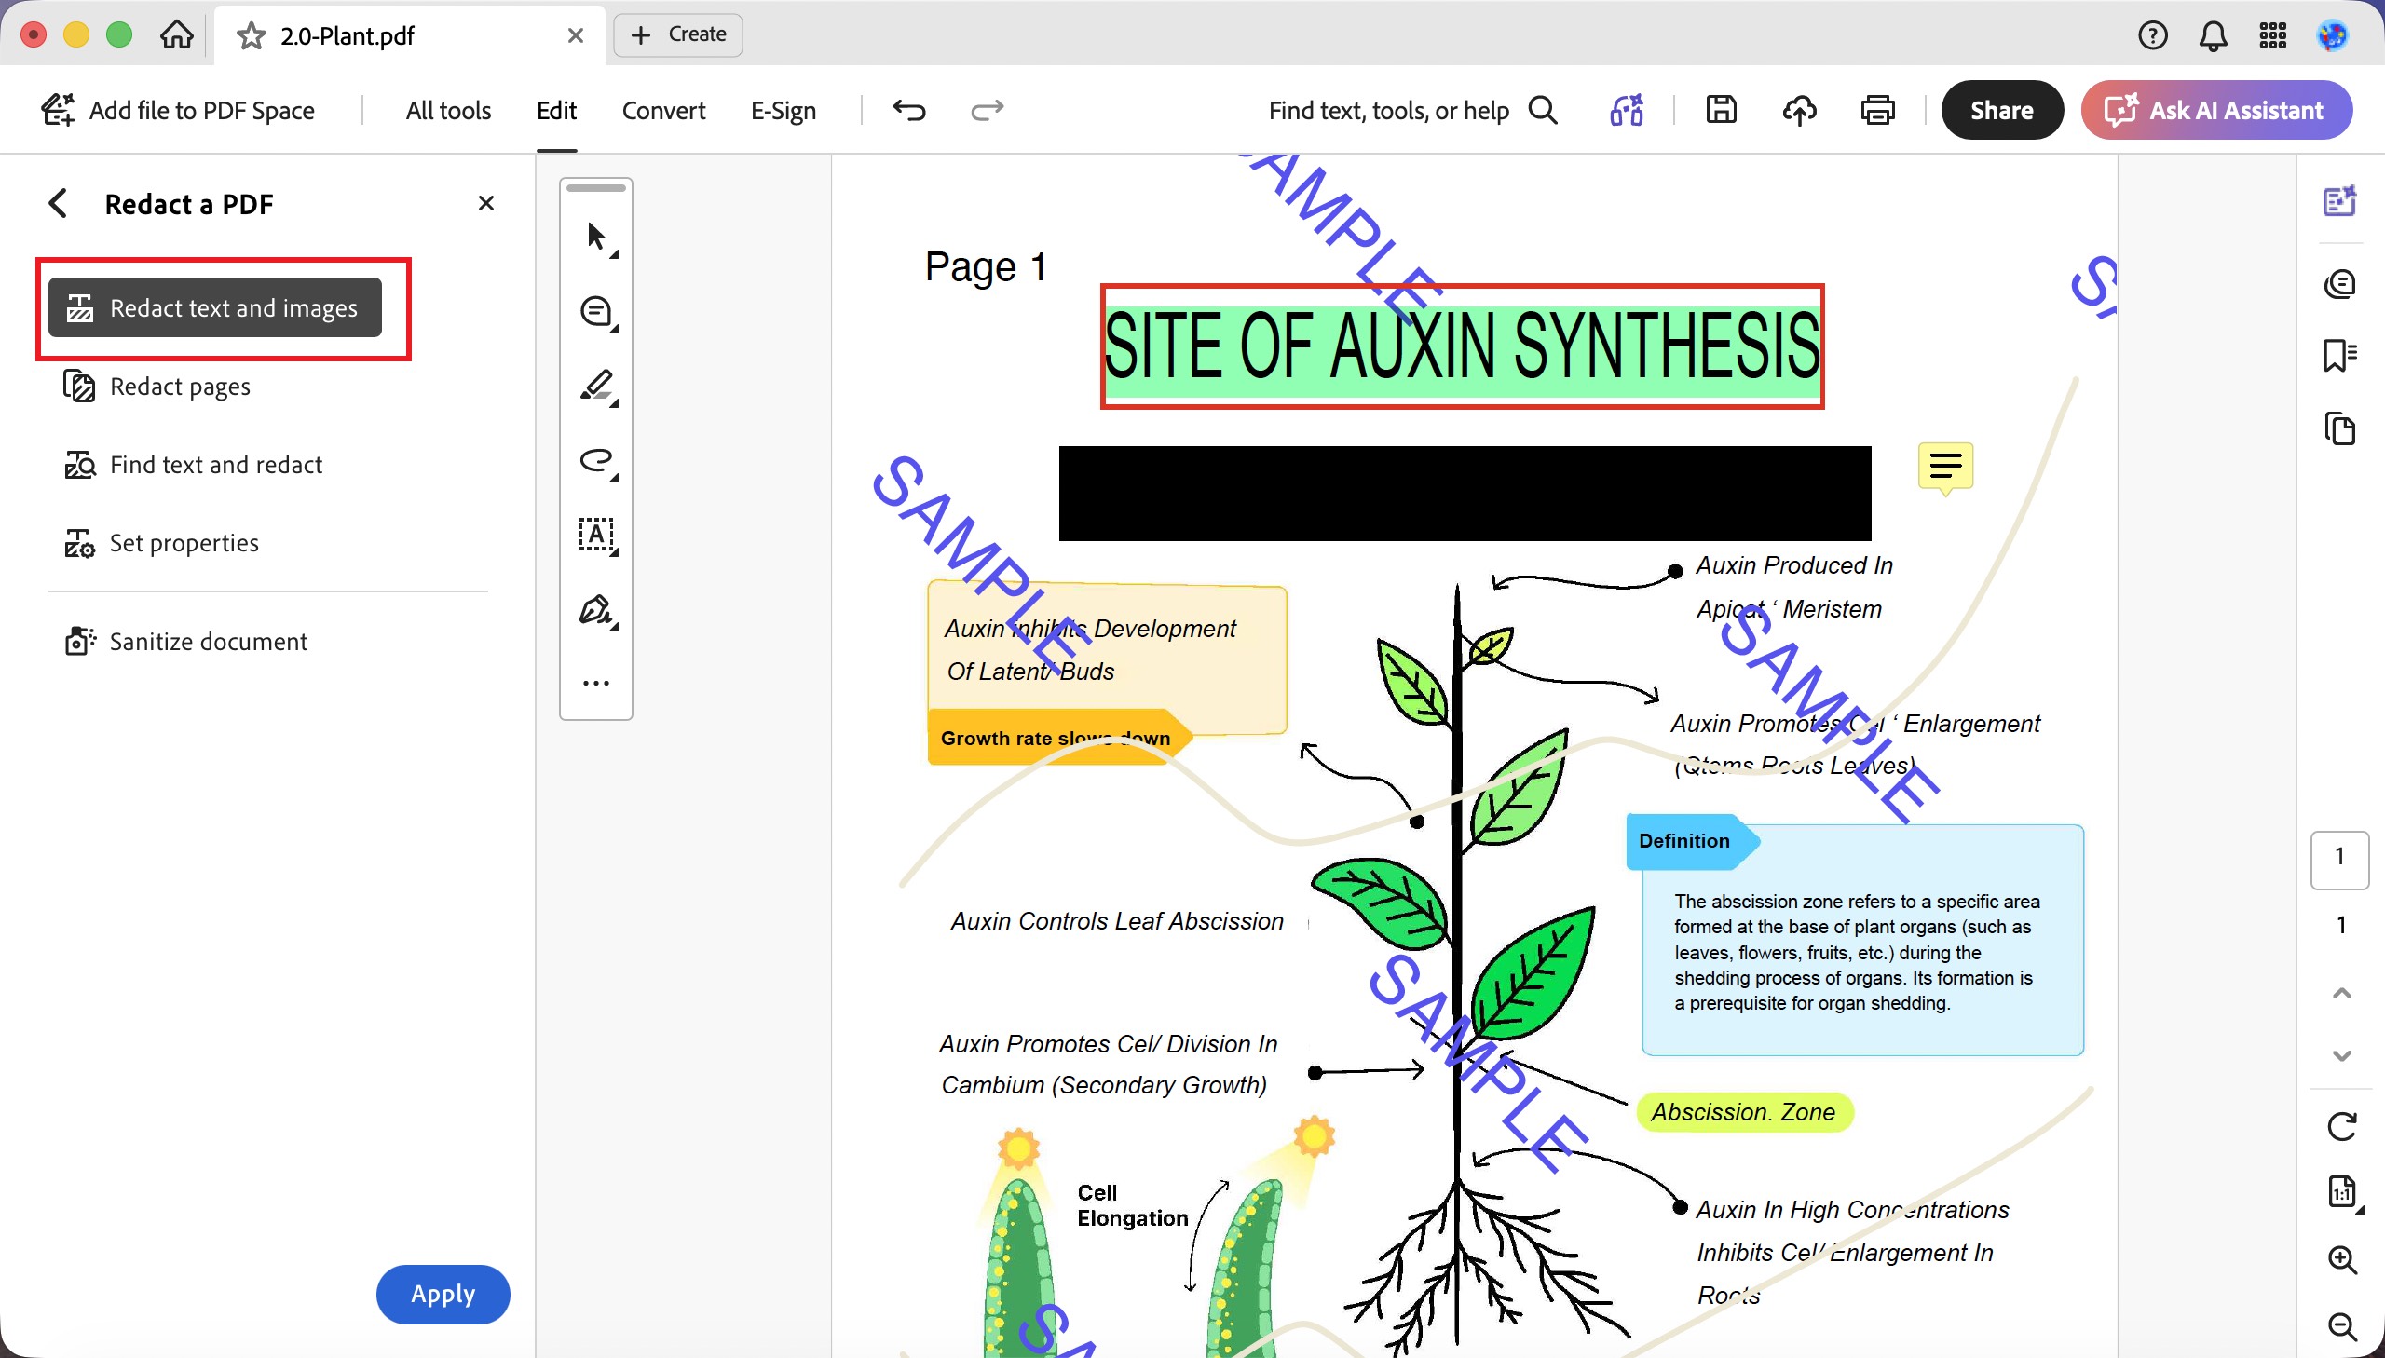Click the page number input box
This screenshot has width=2385, height=1358.
[2339, 858]
